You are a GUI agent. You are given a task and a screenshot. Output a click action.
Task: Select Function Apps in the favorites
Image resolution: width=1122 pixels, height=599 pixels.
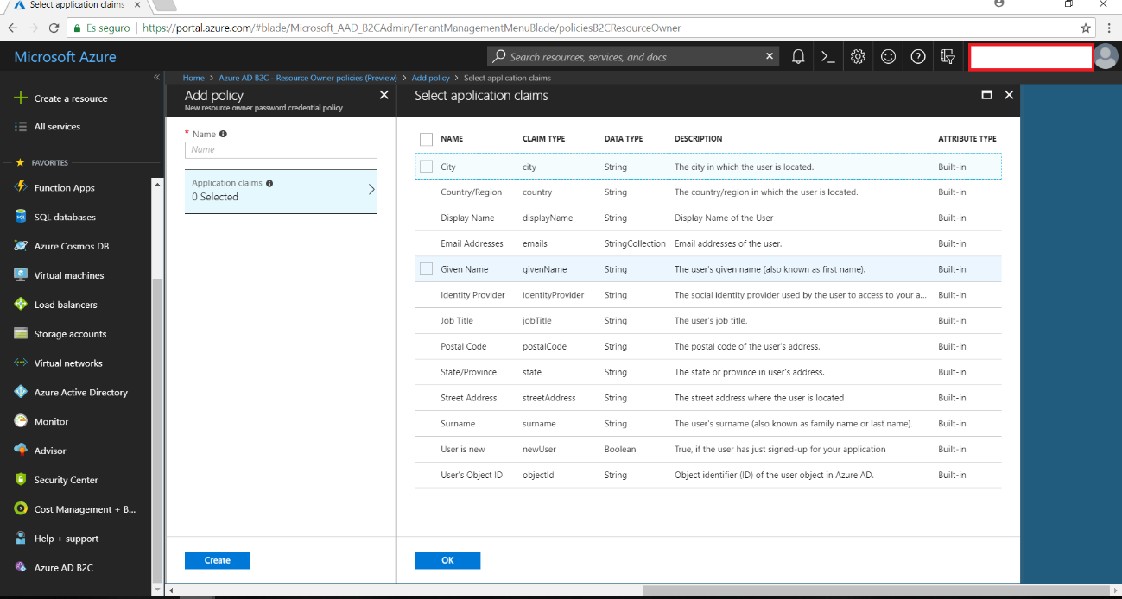pos(64,188)
